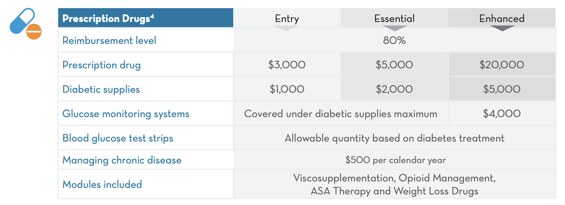The height and width of the screenshot is (205, 565).
Task: Click the $3,000 Entry prescription amount
Action: (x=287, y=65)
